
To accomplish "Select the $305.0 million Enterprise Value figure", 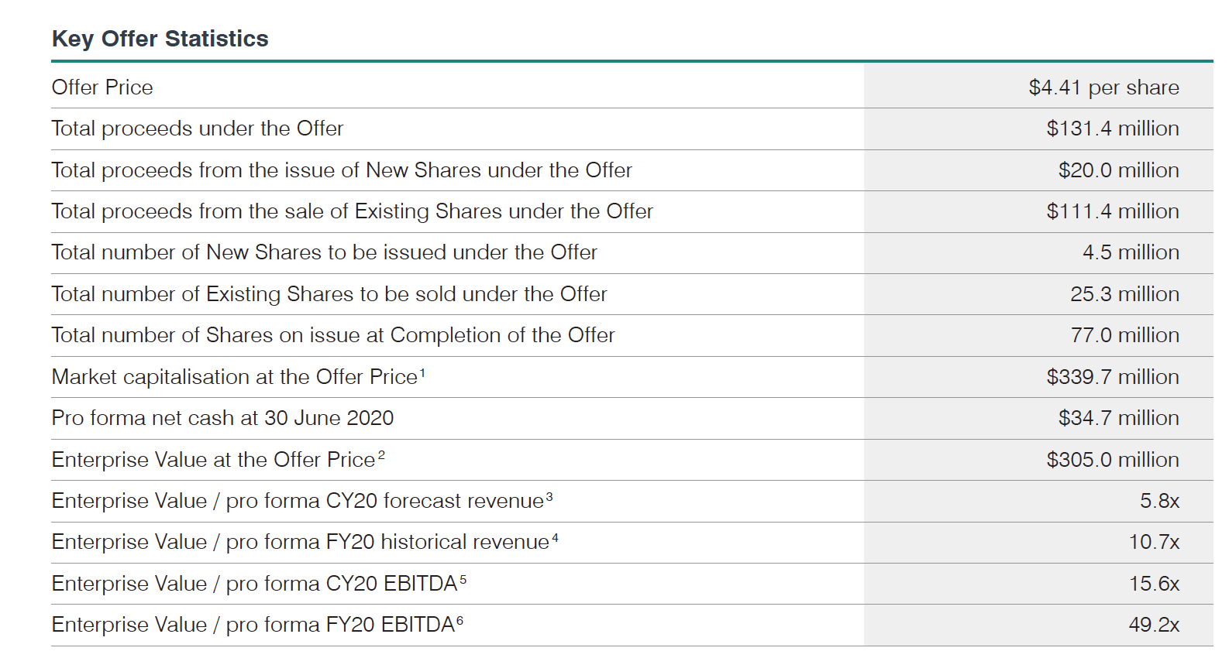I will 1112,460.
